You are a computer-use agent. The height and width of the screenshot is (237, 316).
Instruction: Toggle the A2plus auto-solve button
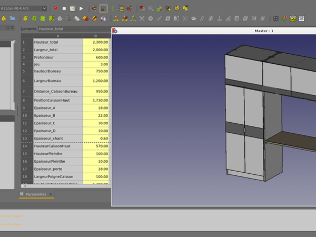[x=103, y=8]
